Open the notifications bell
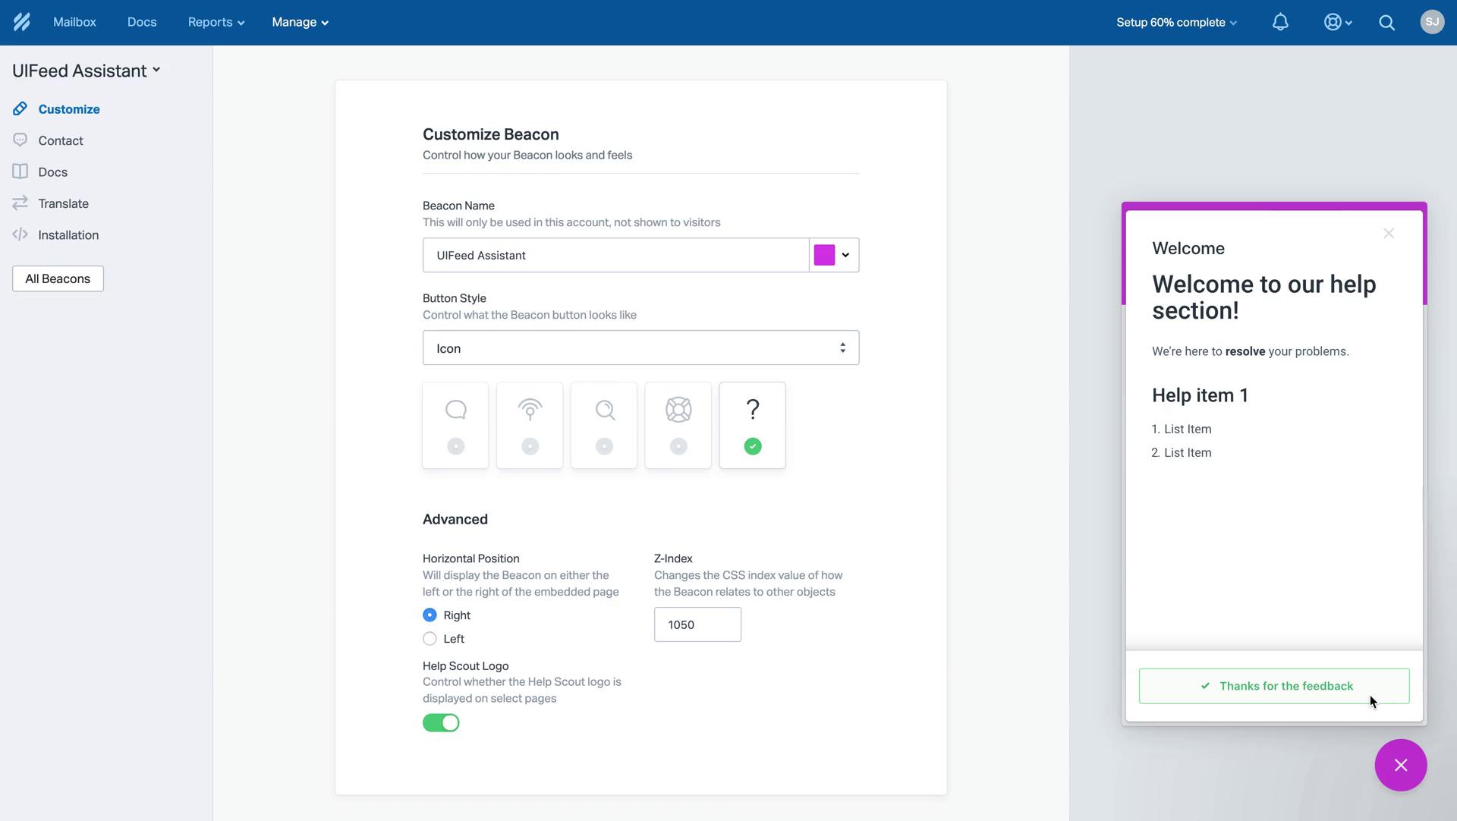This screenshot has width=1457, height=821. tap(1279, 22)
